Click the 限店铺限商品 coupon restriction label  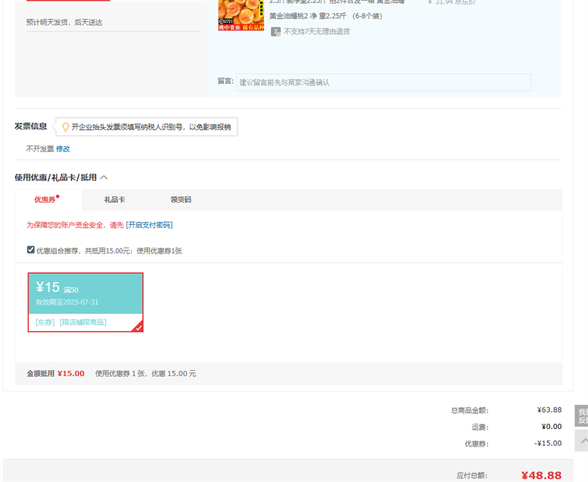pos(83,323)
